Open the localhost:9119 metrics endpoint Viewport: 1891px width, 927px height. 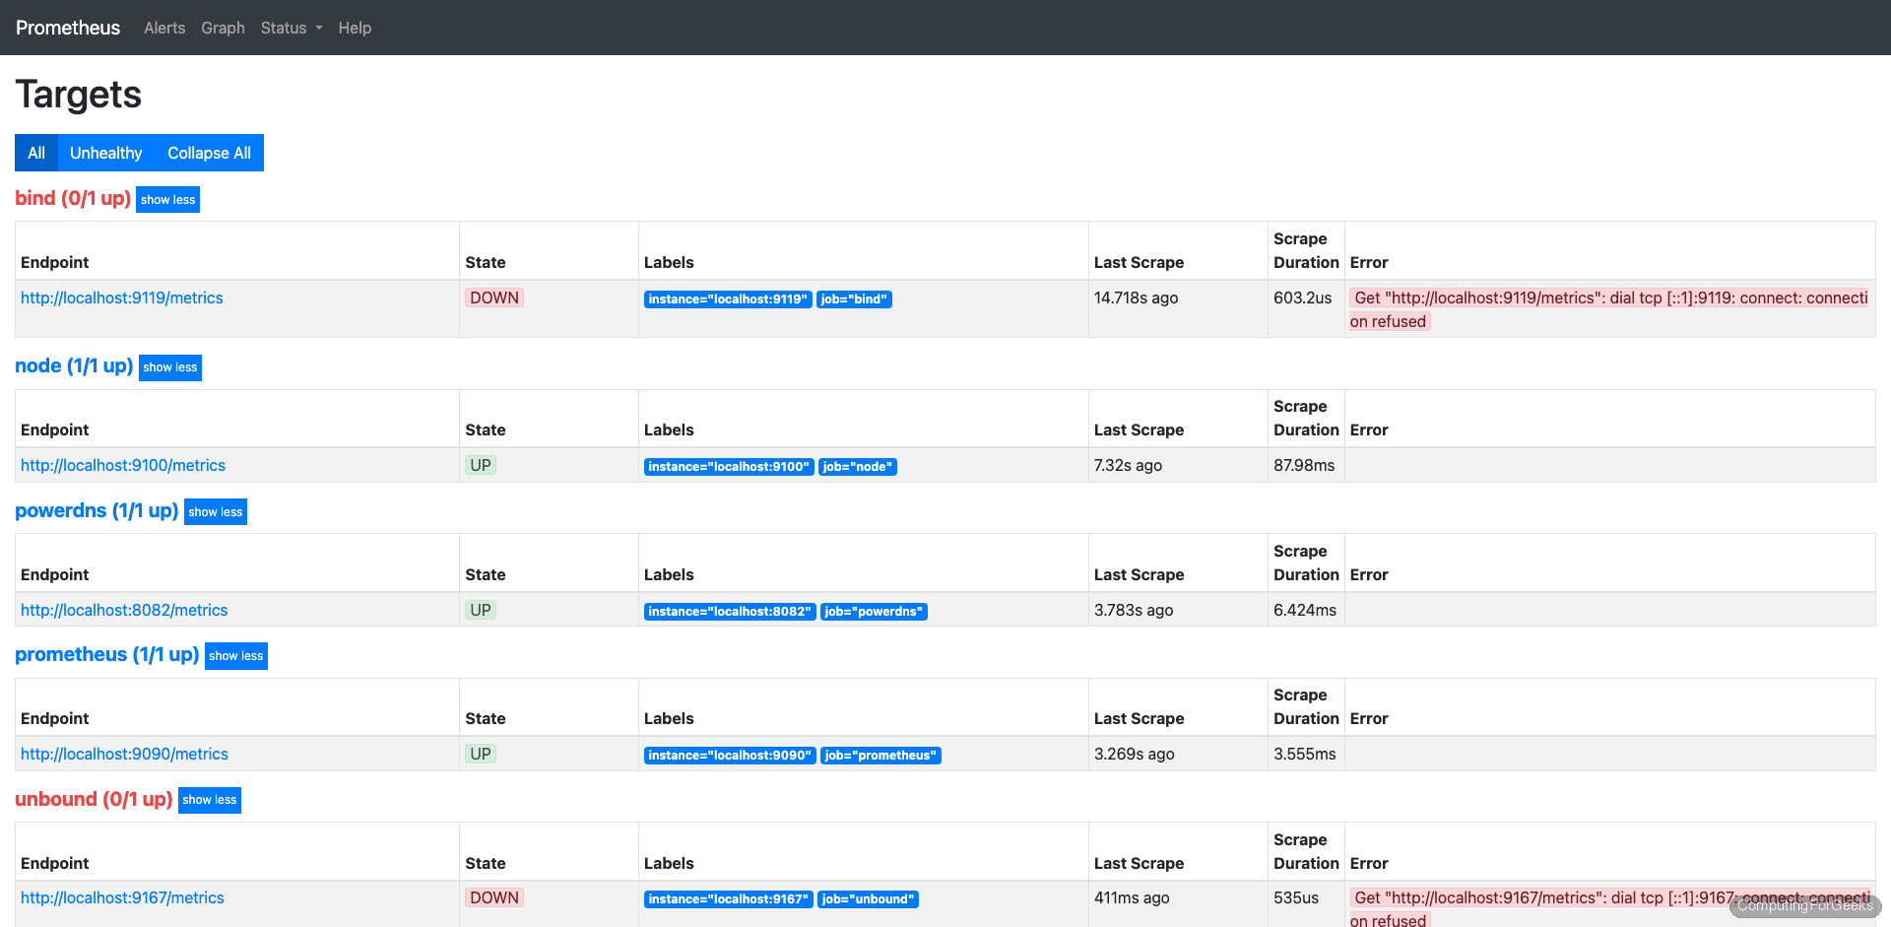pyautogui.click(x=121, y=298)
